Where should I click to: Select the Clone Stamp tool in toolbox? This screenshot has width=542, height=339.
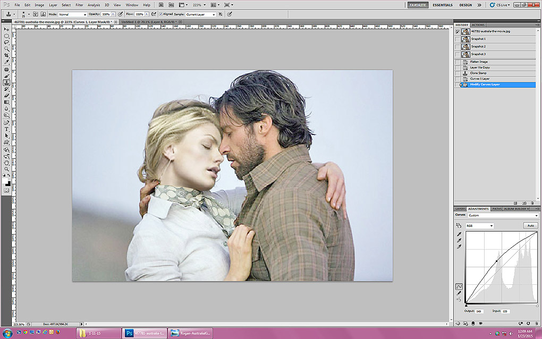click(7, 82)
